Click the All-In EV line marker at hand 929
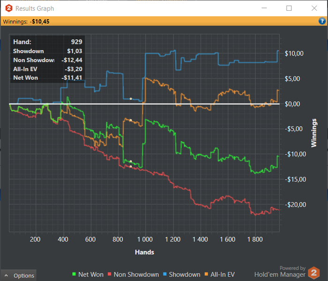Image resolution: width=328 pixels, height=281 pixels. (131, 120)
